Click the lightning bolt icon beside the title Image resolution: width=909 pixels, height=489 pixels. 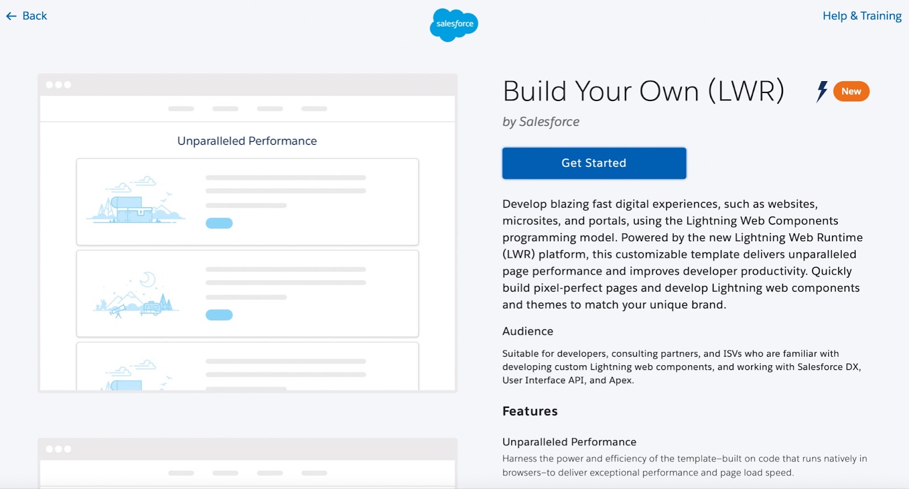pyautogui.click(x=822, y=91)
